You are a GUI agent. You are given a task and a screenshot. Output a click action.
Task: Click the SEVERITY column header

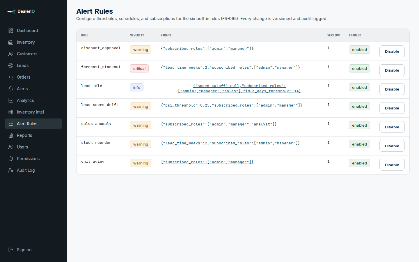(x=137, y=35)
